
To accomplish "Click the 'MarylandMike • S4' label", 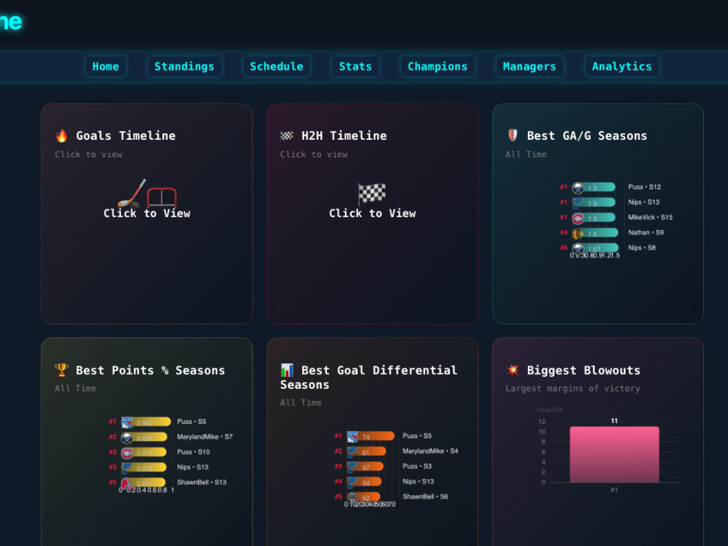I will tap(430, 451).
